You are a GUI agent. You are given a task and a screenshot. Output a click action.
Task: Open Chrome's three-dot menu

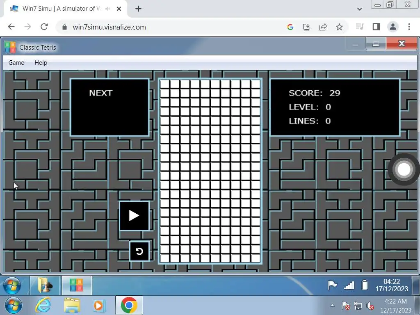click(x=409, y=27)
